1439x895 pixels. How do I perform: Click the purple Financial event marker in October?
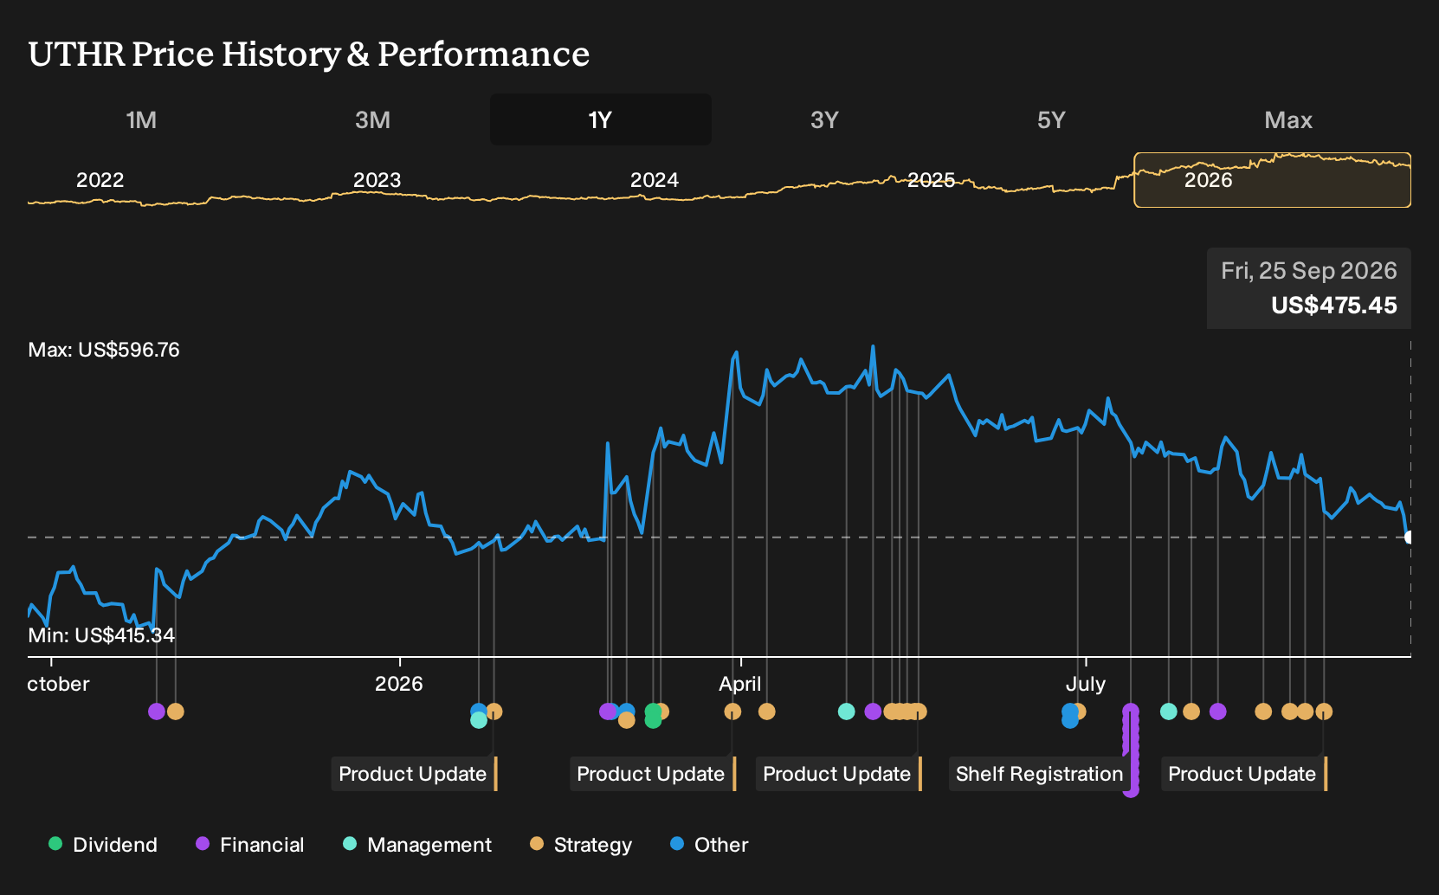(x=157, y=711)
